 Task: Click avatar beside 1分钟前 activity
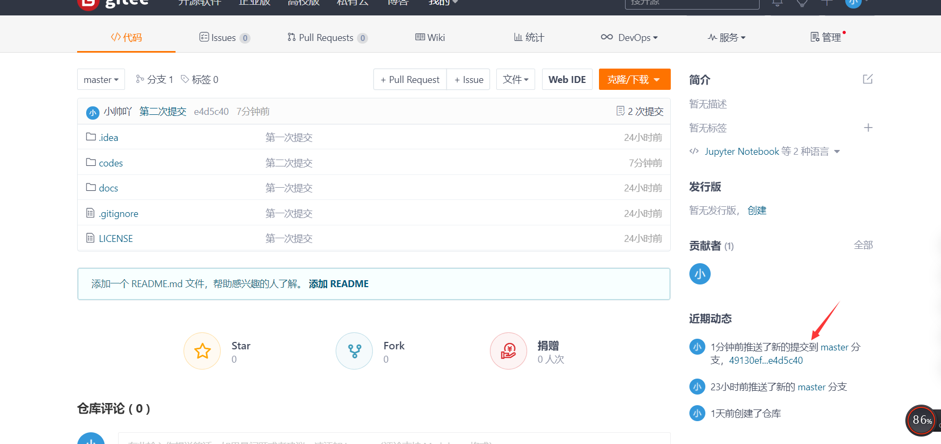697,347
